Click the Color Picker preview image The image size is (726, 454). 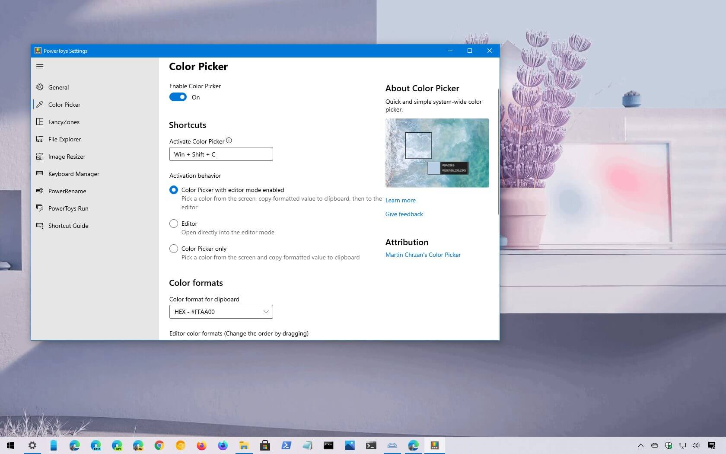(437, 153)
